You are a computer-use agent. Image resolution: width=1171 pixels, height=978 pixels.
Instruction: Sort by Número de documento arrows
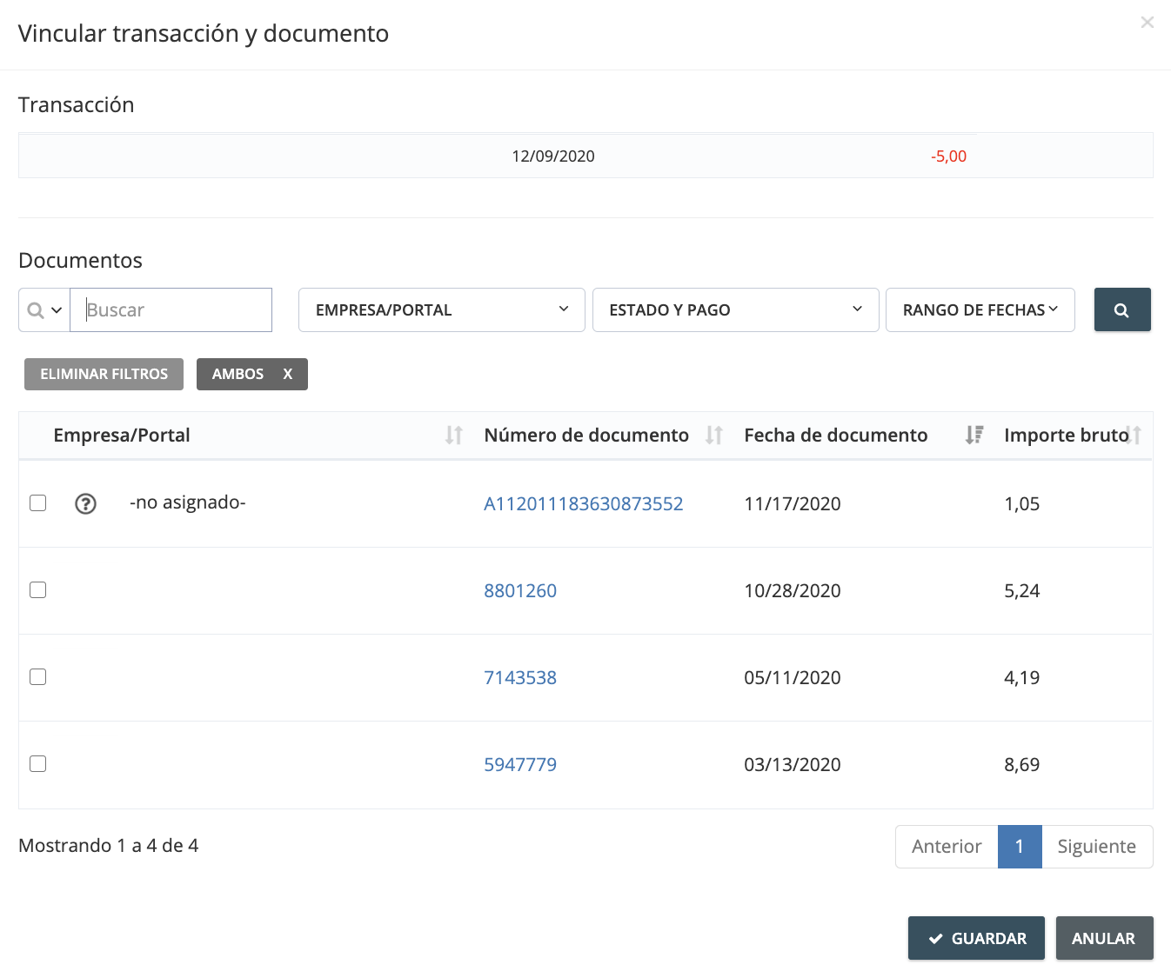pyautogui.click(x=714, y=435)
